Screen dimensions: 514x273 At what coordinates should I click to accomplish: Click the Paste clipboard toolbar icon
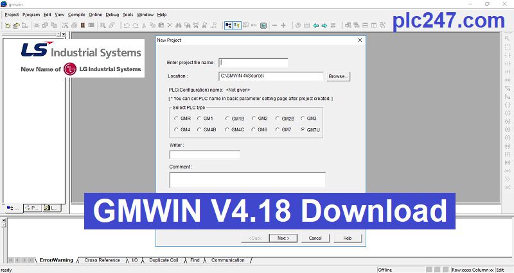click(x=161, y=26)
